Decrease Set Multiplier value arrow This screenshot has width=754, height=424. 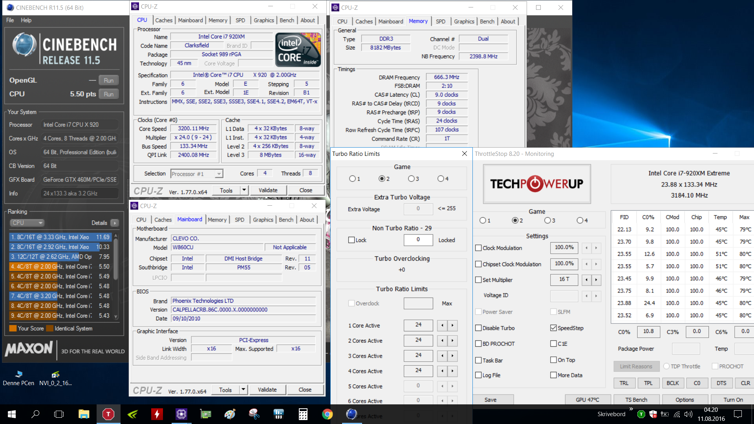point(586,280)
